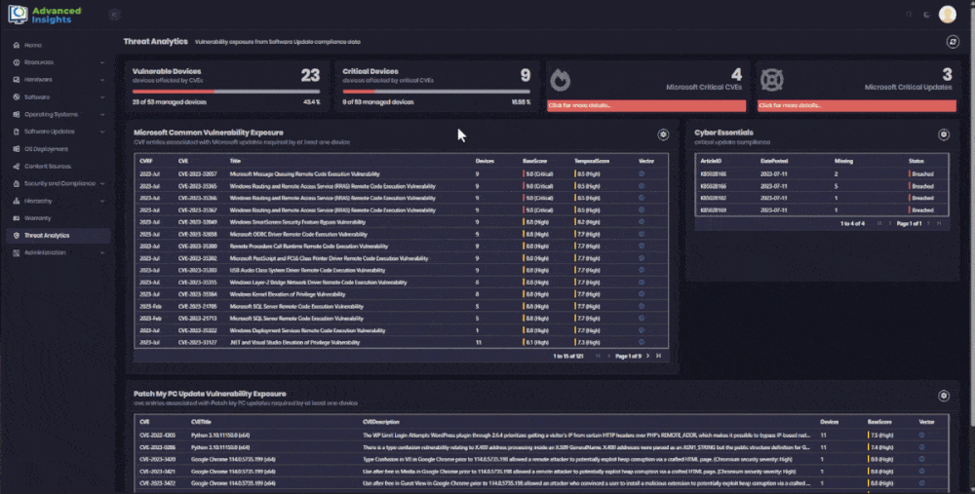Click the flame icon on Critical CVEs card
The image size is (975, 494).
[561, 80]
